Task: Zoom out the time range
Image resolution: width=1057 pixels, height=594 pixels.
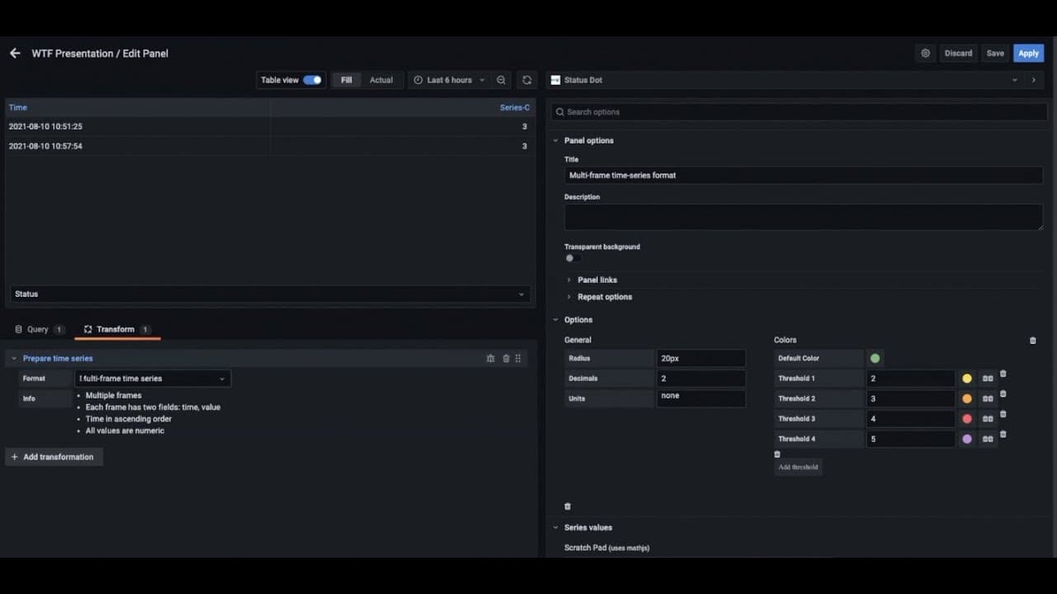Action: click(x=501, y=80)
